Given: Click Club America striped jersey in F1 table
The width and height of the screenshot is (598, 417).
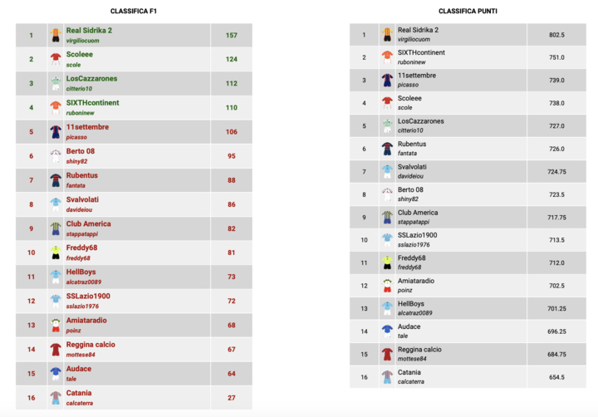Looking at the screenshot, I should click(x=55, y=228).
